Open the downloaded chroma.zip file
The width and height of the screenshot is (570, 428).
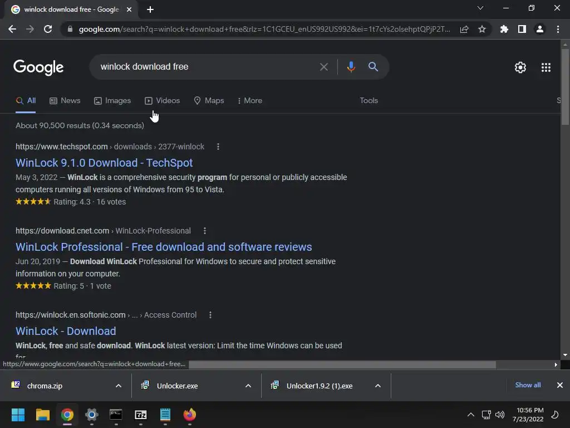[45, 386]
